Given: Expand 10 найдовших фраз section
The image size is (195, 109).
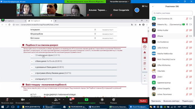Looking at the screenshot, I should (x=32, y=55).
